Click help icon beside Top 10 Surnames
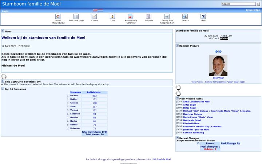262x164 pixels. pyautogui.click(x=3, y=89)
